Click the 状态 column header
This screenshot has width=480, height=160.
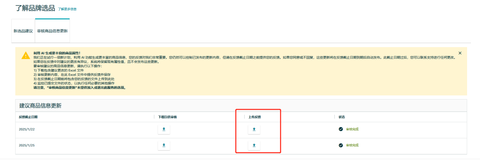342,117
